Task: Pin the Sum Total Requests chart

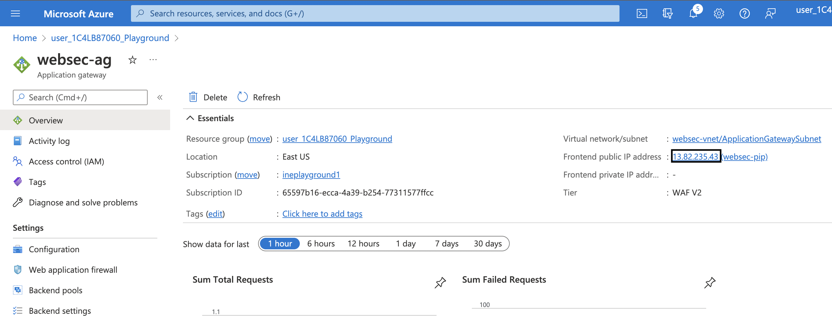Action: 440,282
